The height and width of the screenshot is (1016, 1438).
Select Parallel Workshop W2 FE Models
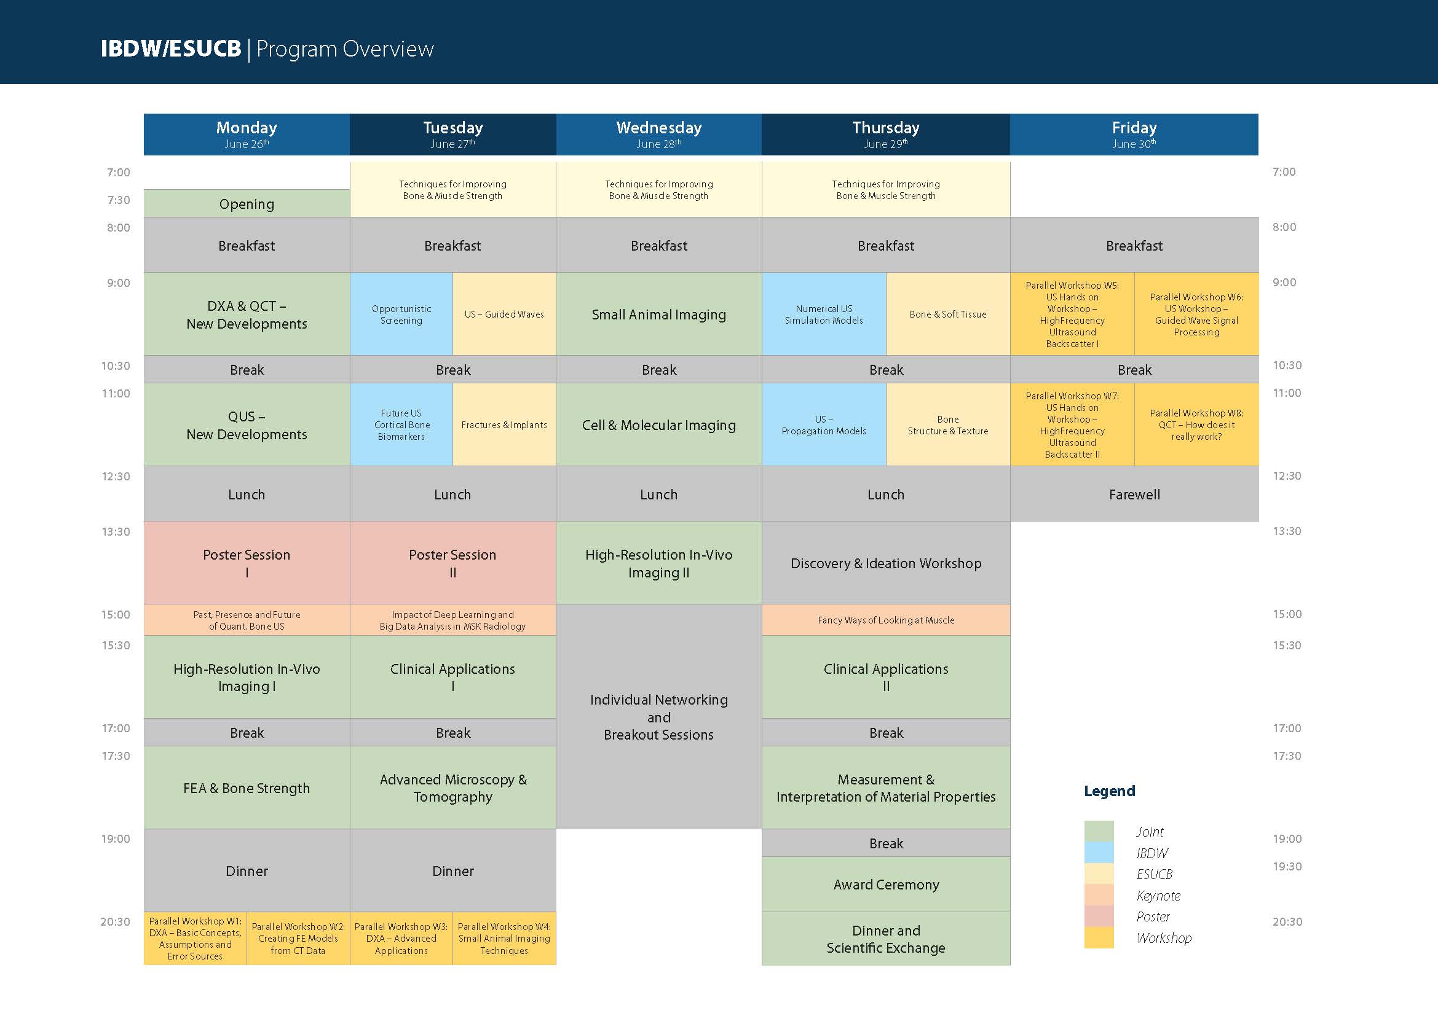[x=298, y=938]
